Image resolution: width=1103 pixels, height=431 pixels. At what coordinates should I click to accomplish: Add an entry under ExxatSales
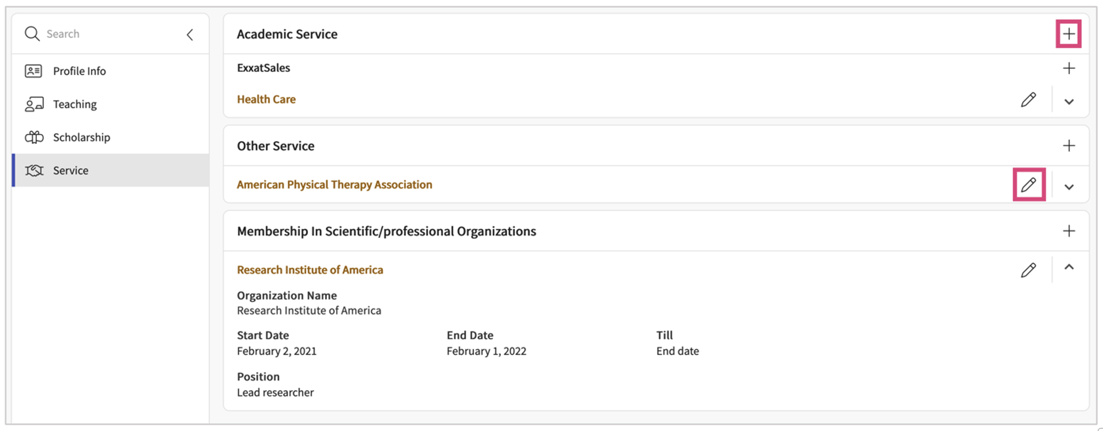point(1068,68)
